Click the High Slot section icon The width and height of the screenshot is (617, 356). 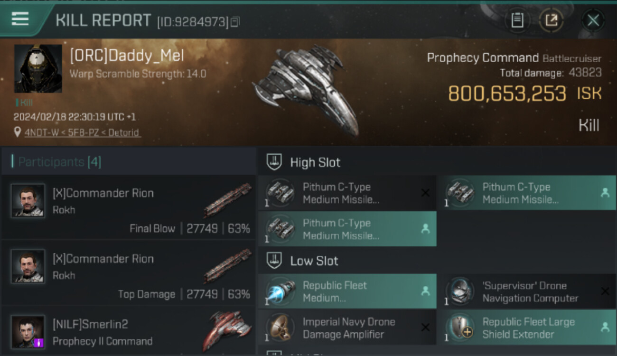(274, 162)
